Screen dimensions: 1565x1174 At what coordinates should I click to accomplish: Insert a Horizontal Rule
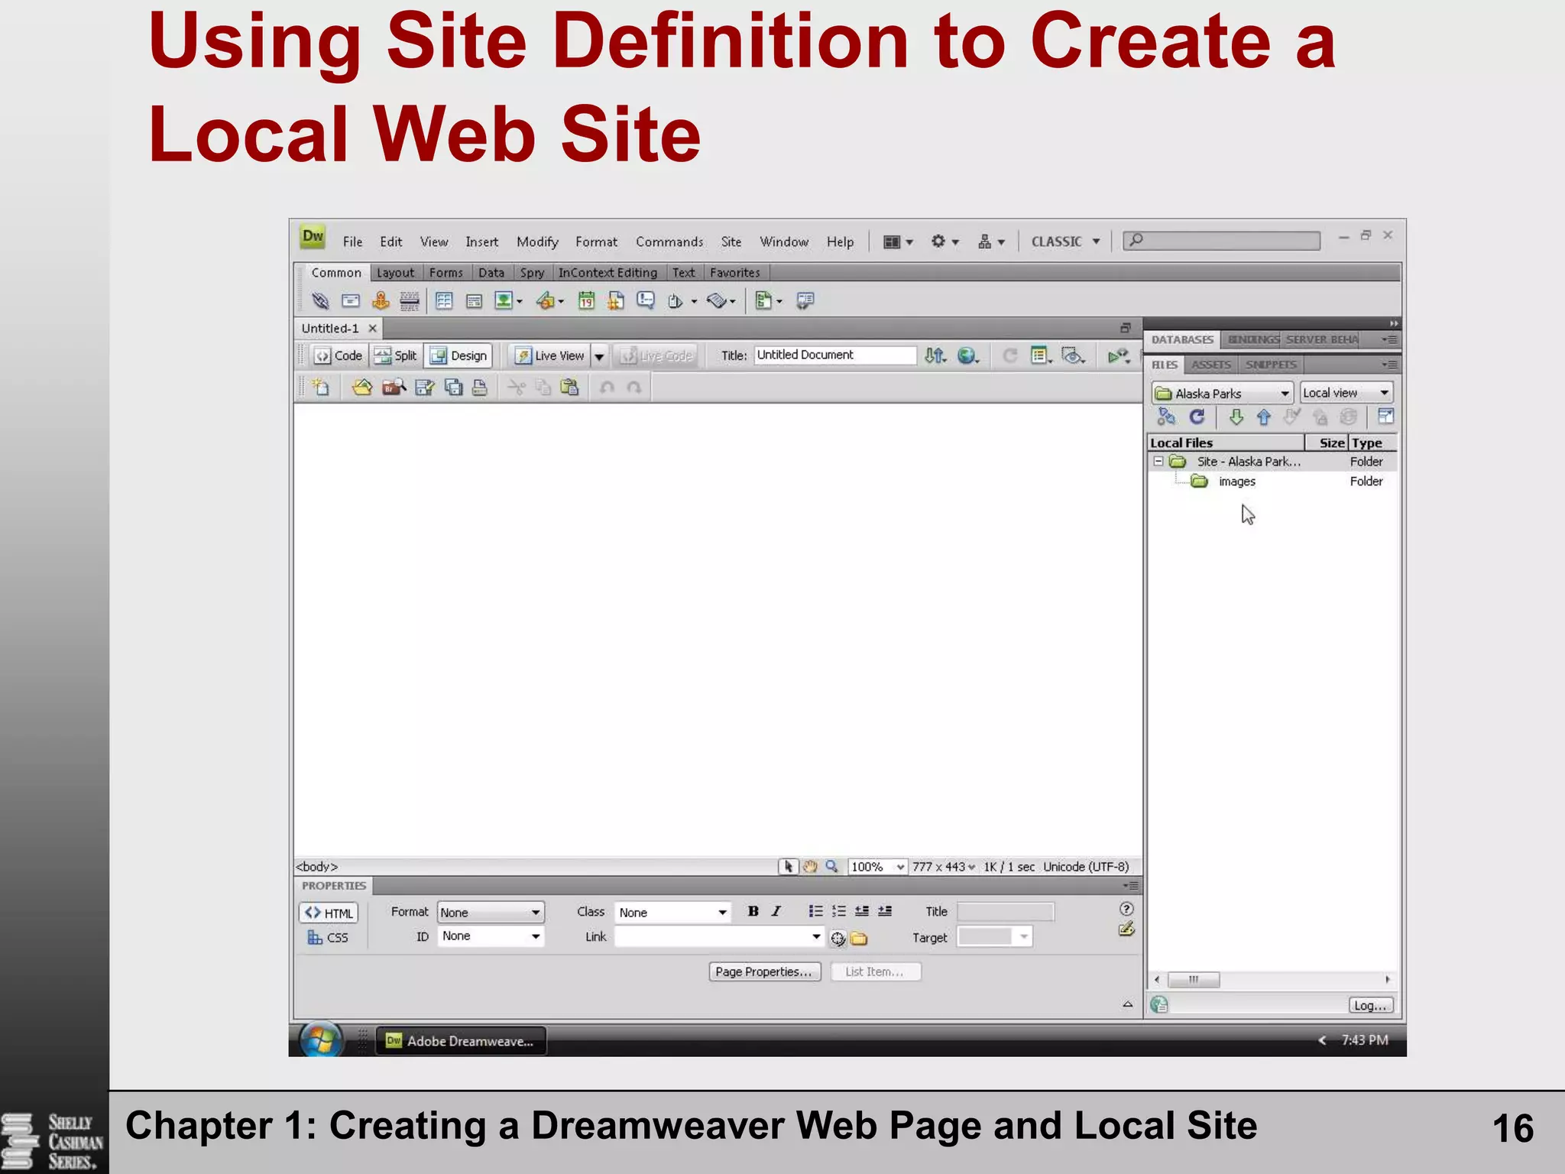410,301
